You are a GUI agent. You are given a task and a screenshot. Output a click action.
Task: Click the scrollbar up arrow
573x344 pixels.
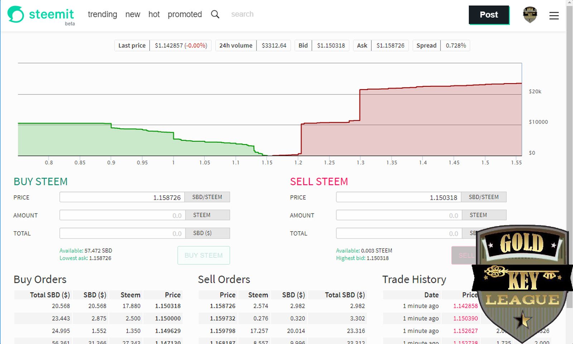point(569,3)
